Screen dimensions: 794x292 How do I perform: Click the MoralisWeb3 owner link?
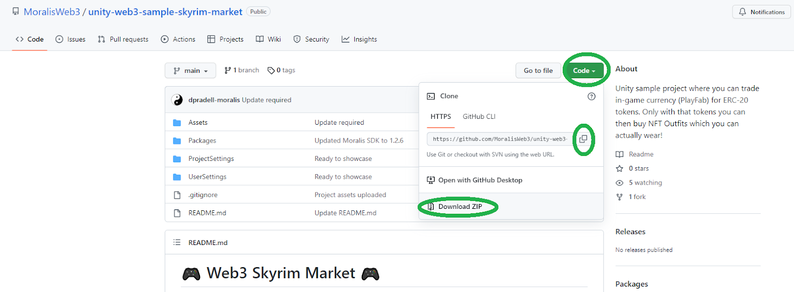point(52,12)
